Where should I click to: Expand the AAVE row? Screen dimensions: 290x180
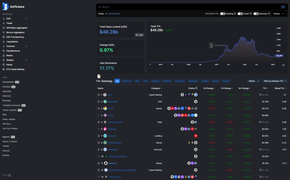click(99, 115)
